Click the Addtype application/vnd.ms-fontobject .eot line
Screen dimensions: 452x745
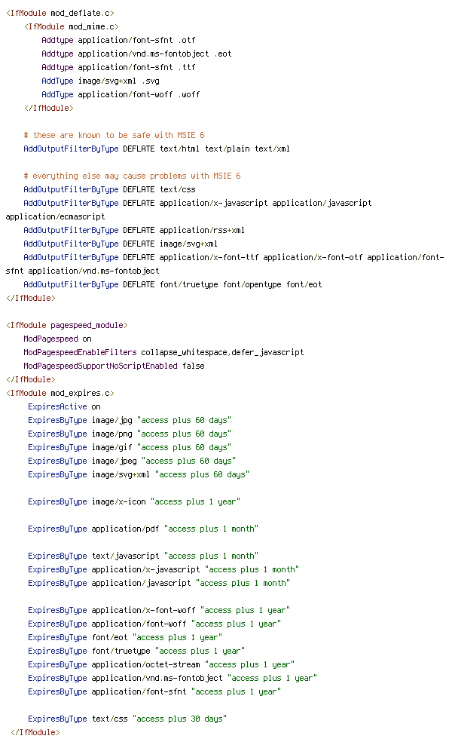tap(136, 54)
